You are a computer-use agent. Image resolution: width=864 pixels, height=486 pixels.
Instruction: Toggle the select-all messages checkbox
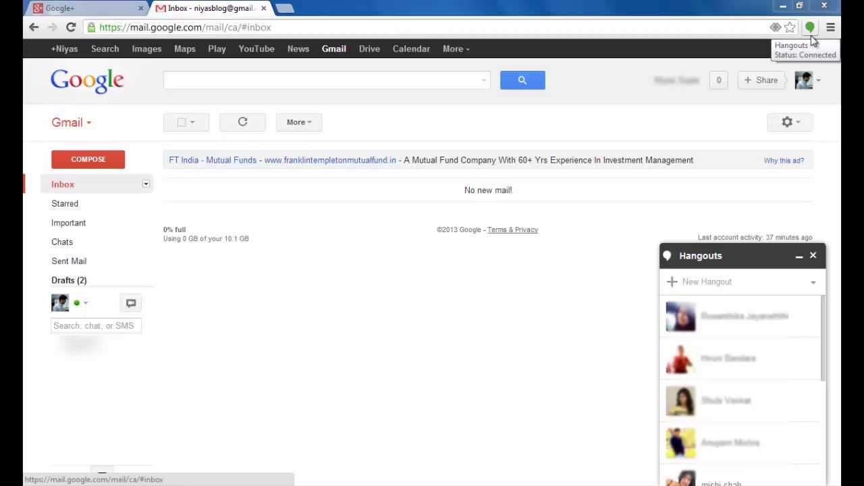[x=182, y=122]
